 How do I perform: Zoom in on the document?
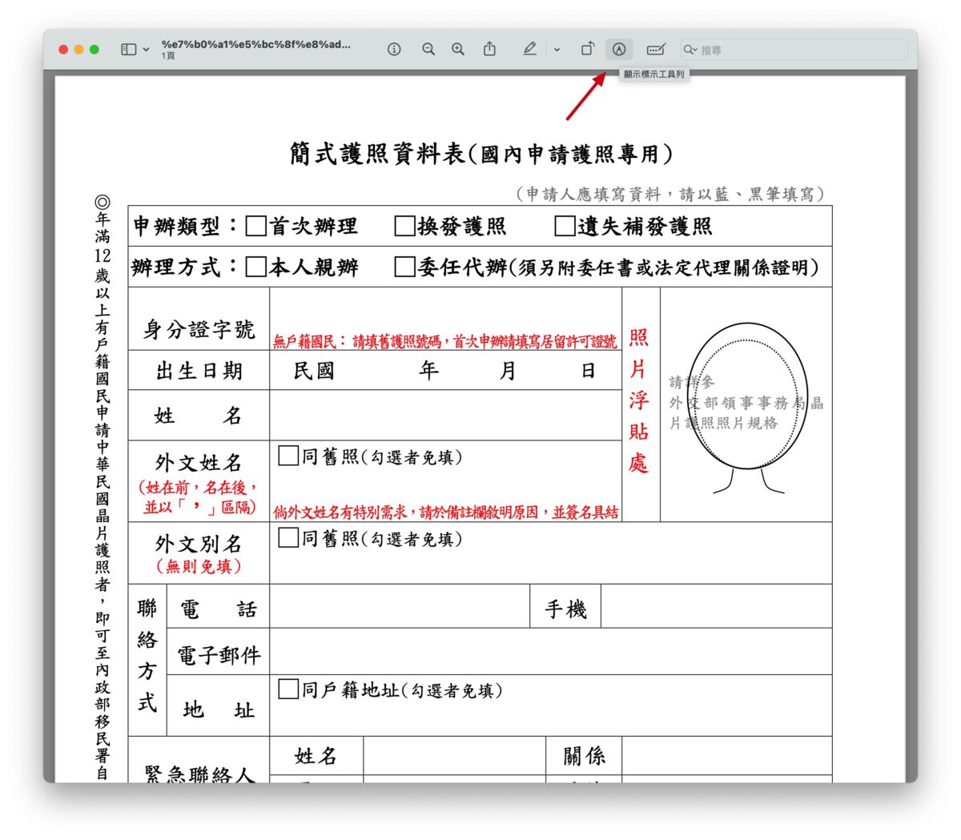coord(458,50)
